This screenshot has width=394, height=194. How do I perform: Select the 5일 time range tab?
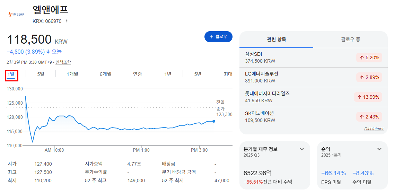point(41,74)
